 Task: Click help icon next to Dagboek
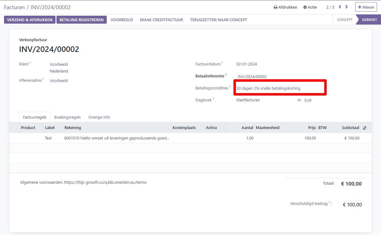(x=214, y=99)
